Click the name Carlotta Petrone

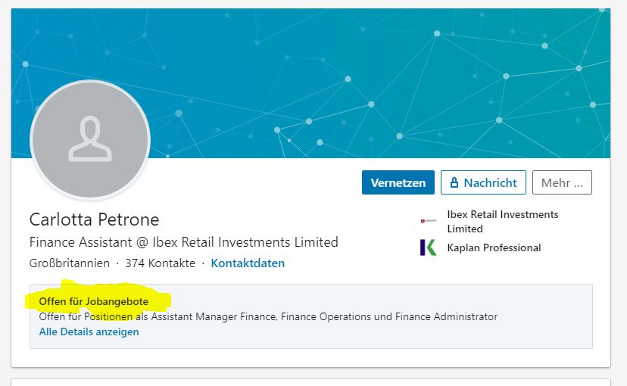click(95, 219)
